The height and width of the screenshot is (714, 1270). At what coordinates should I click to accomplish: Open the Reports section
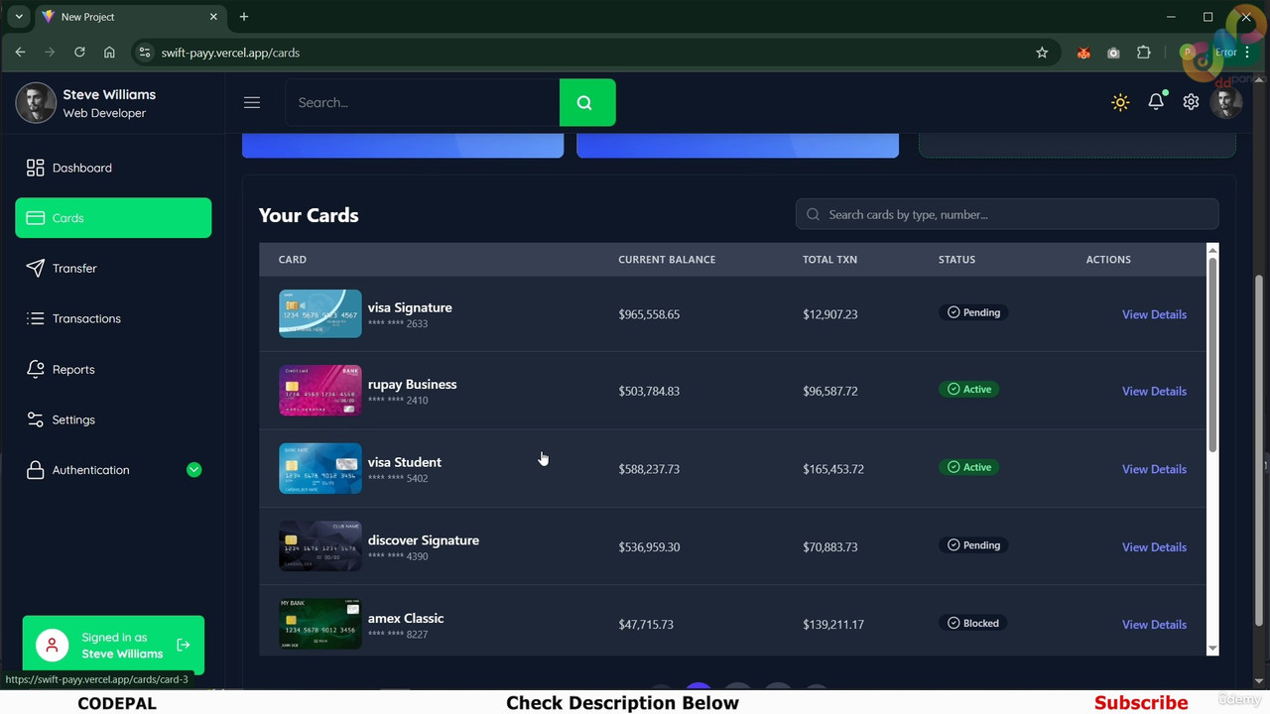coord(113,370)
